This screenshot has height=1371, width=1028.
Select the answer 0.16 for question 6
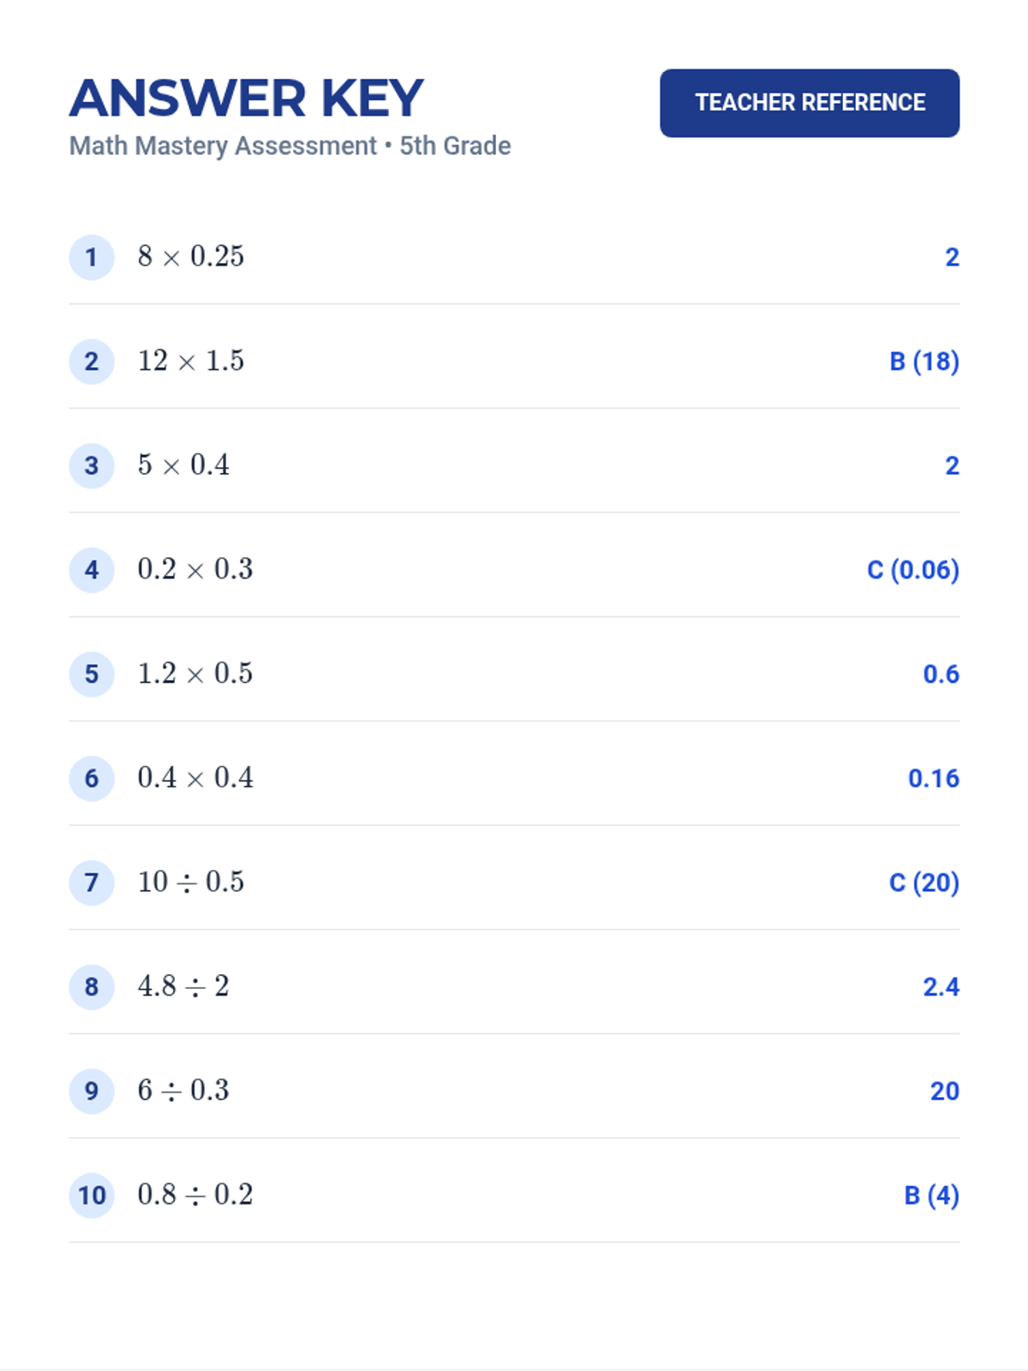934,779
